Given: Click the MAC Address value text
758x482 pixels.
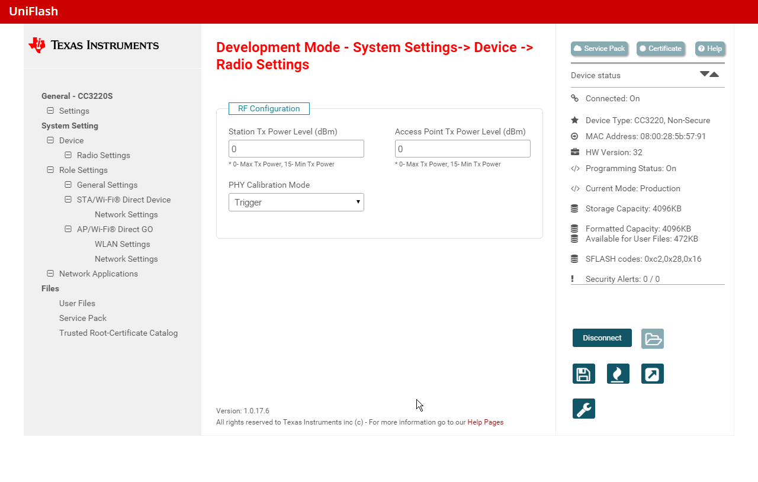Looking at the screenshot, I should (x=645, y=136).
